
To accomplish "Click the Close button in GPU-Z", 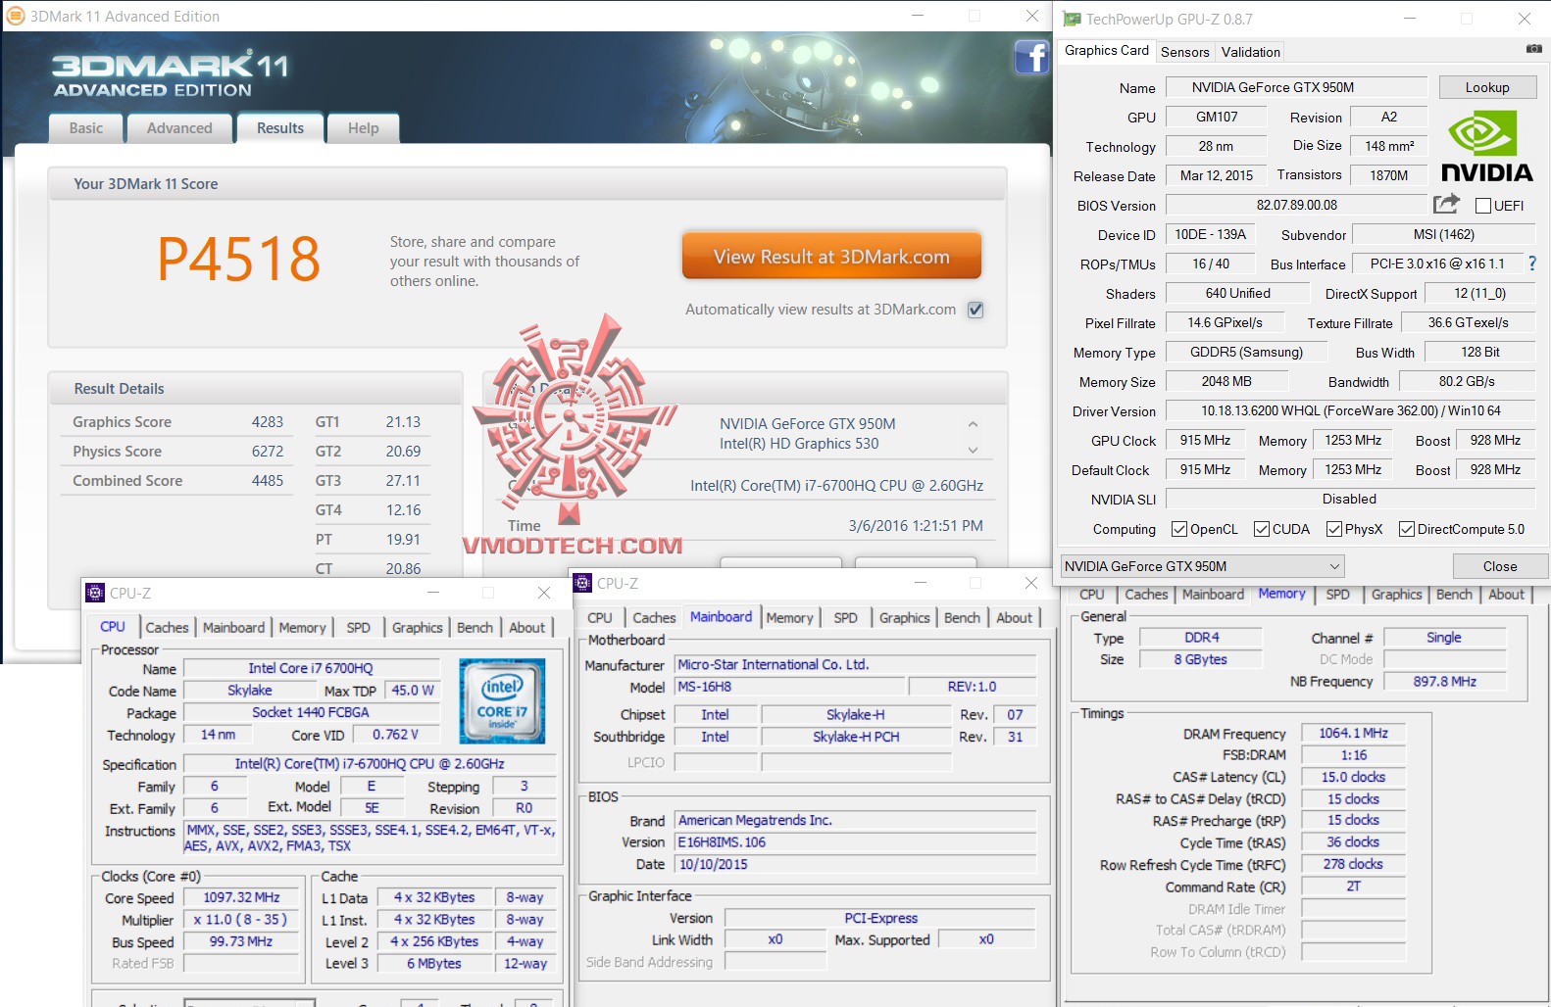I will 1499,566.
